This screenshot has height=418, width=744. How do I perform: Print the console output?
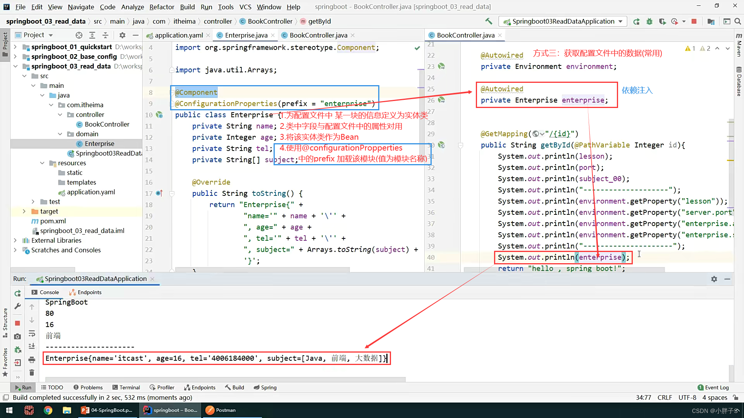[x=32, y=360]
